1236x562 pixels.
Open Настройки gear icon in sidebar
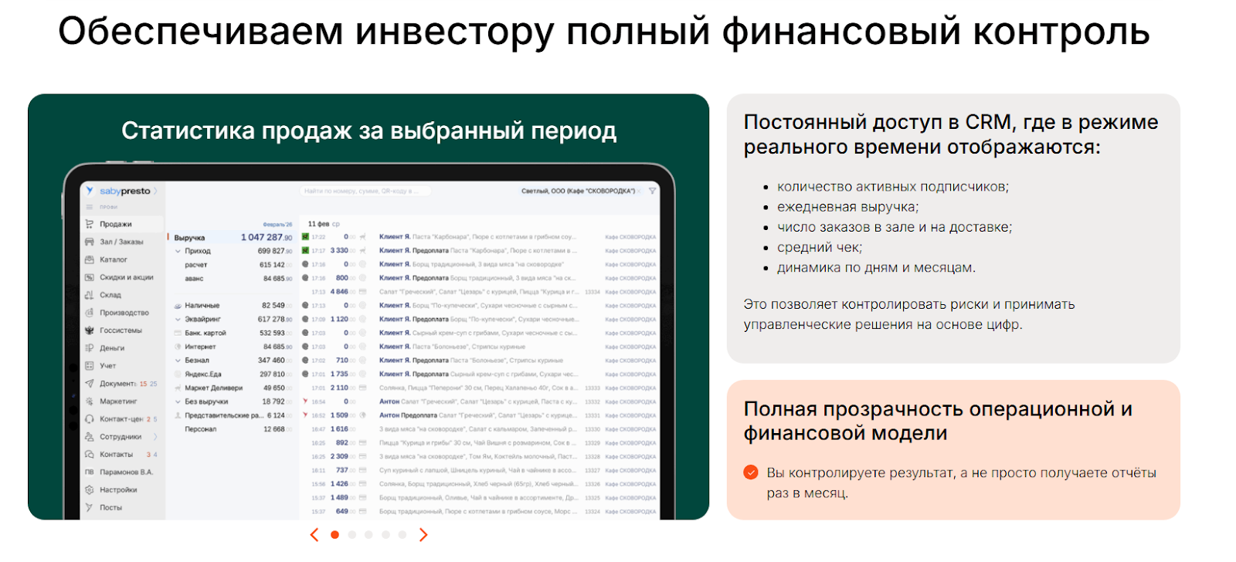[x=90, y=489]
